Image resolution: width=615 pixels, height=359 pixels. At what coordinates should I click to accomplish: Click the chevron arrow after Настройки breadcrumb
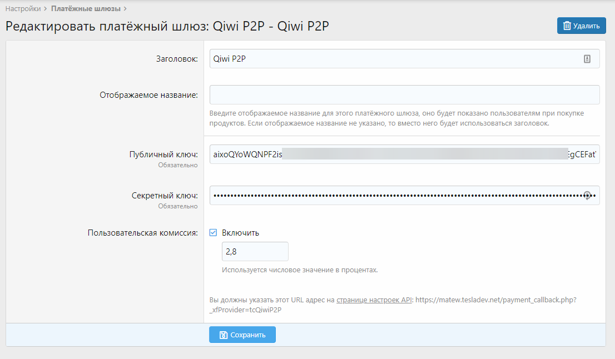[46, 9]
